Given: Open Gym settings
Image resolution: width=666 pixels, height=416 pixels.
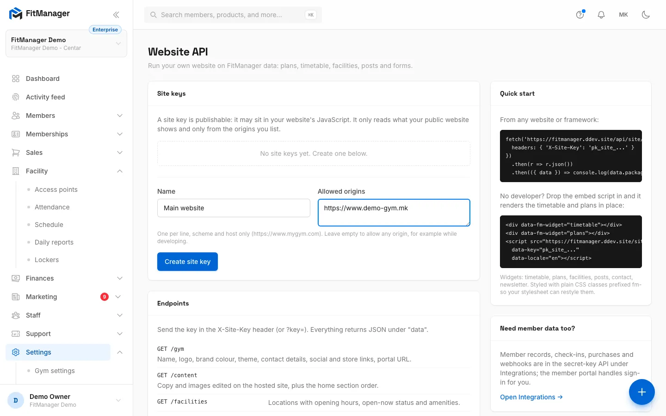Looking at the screenshot, I should click(55, 371).
